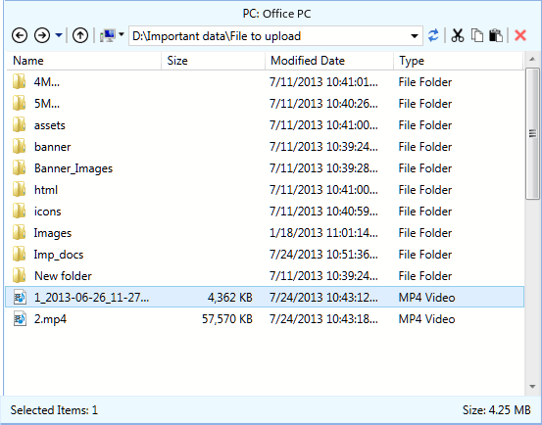Open navigation history dropdown arrow
Image resolution: width=542 pixels, height=425 pixels.
59,35
